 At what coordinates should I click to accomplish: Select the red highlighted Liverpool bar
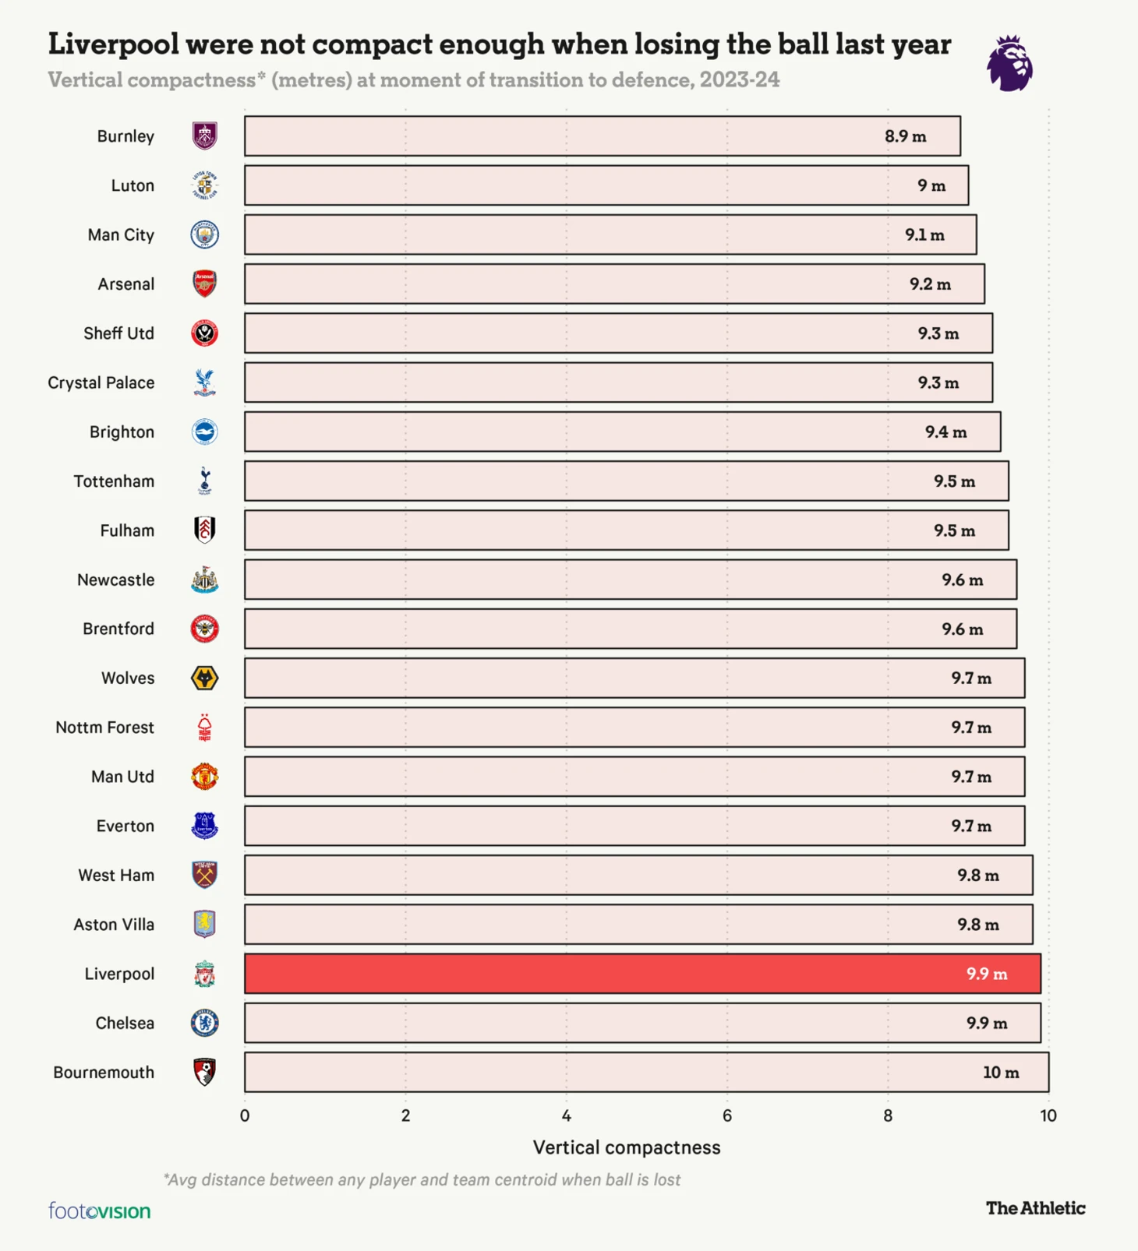[643, 974]
